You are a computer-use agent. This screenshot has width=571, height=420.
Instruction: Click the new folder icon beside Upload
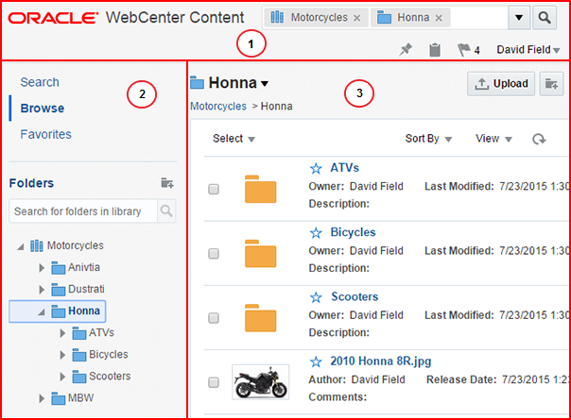point(552,84)
